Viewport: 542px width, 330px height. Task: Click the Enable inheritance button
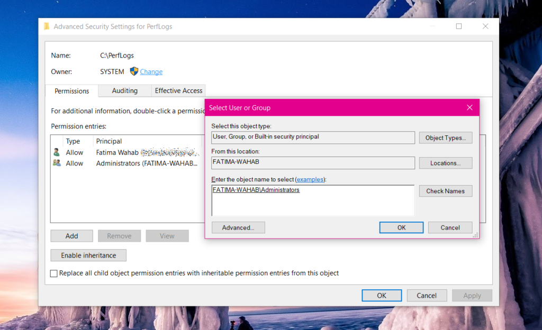(88, 255)
